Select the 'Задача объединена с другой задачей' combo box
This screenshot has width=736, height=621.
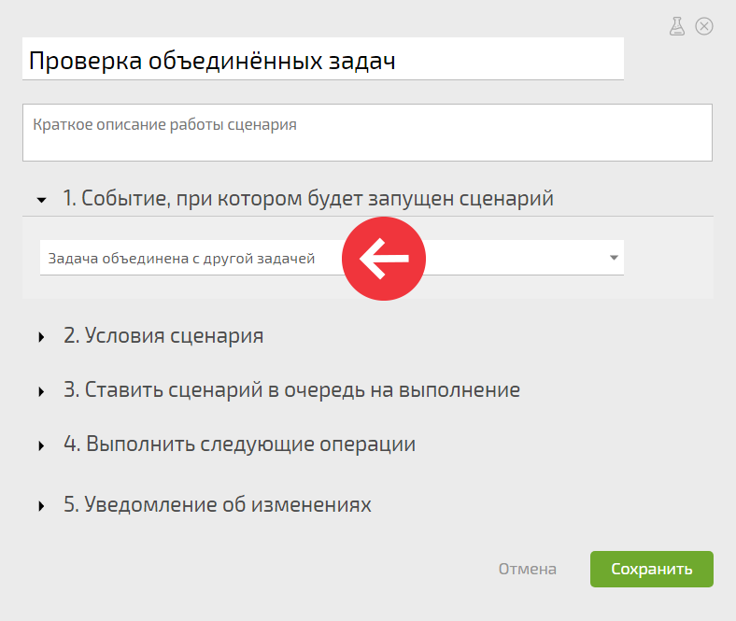point(332,258)
